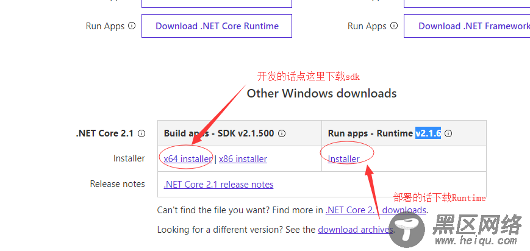The width and height of the screenshot is (530, 251).
Task: Click the Build apps - SDK v2.1.500 header
Action: (x=219, y=133)
